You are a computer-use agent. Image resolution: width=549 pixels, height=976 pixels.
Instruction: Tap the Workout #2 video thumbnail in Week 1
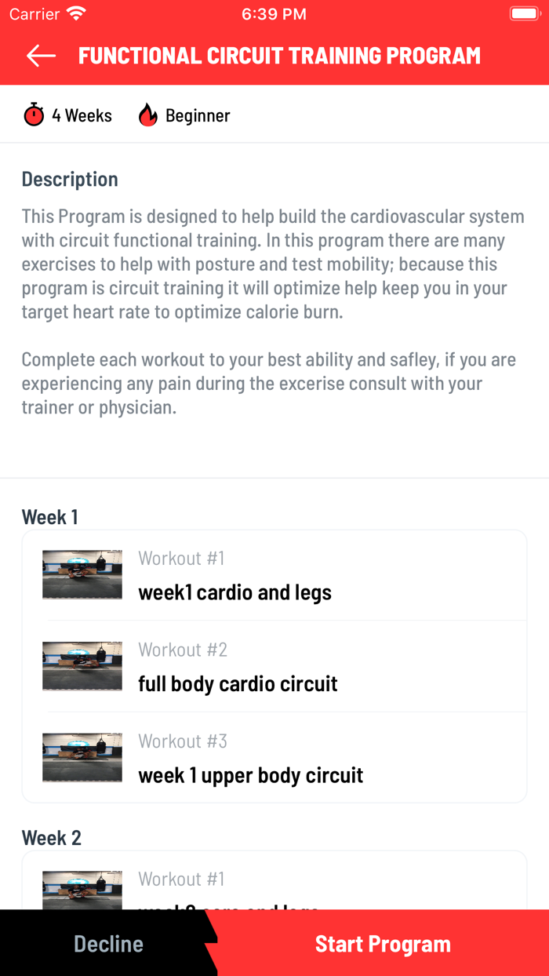[x=82, y=666]
